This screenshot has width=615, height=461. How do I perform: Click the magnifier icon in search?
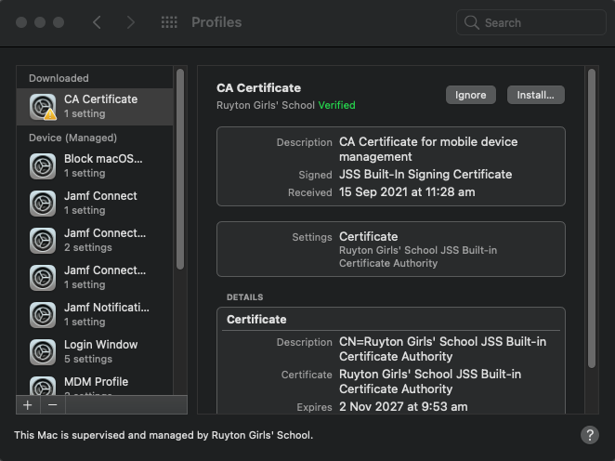coord(471,22)
